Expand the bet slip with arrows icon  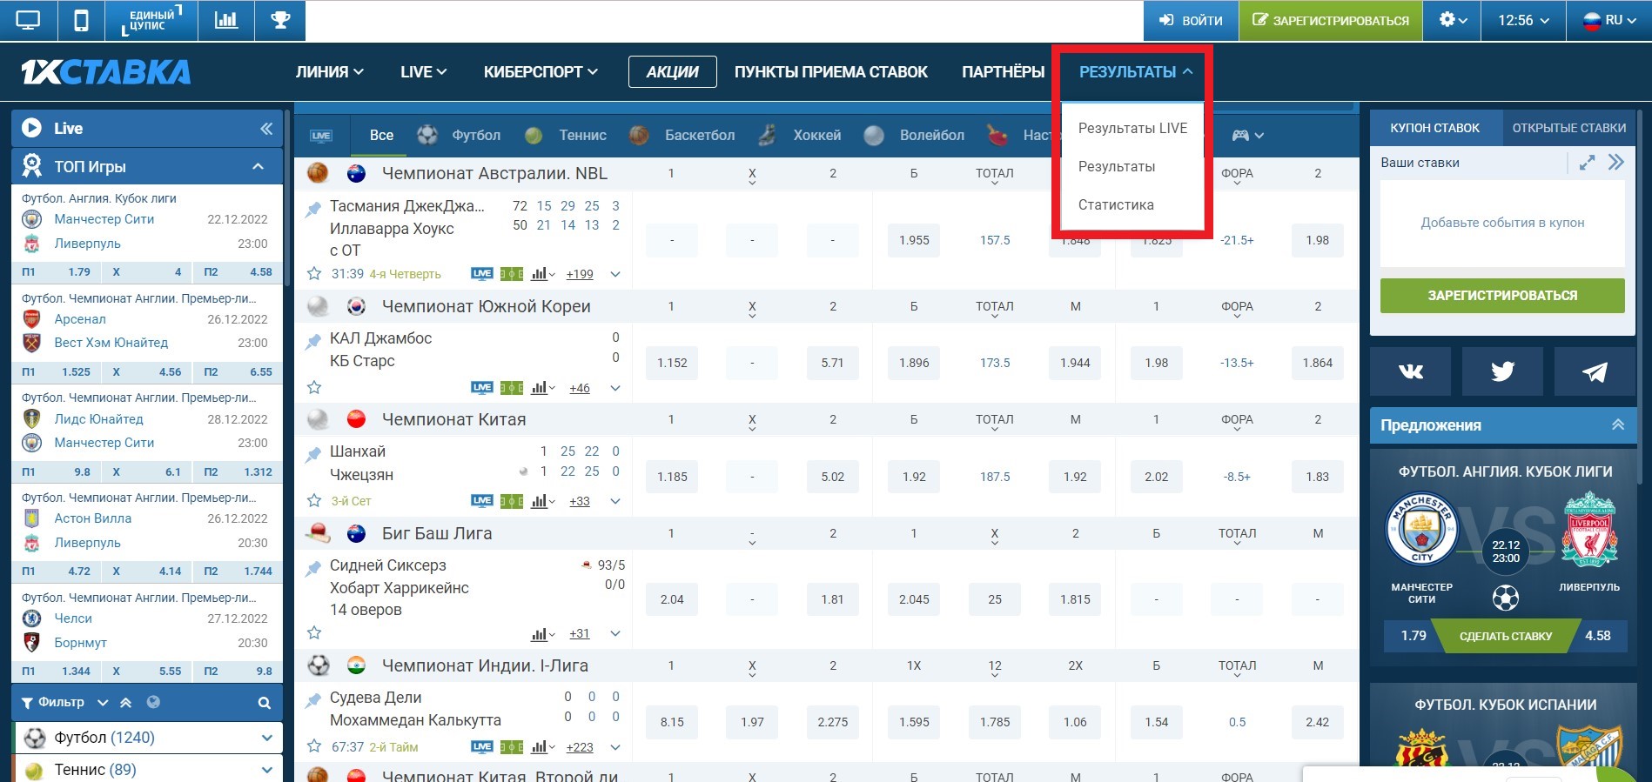(x=1587, y=163)
